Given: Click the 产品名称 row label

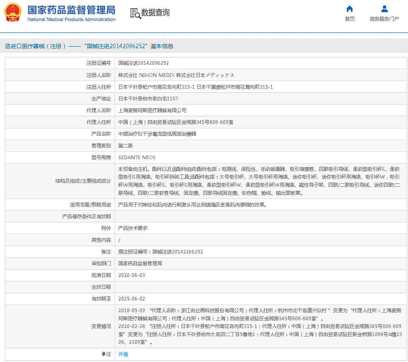Looking at the screenshot, I should [101, 134].
